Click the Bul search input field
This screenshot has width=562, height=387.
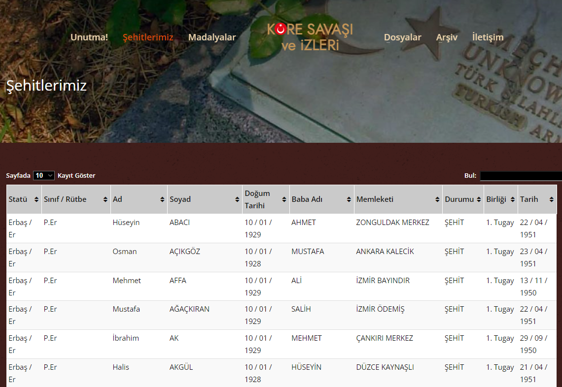tap(521, 176)
